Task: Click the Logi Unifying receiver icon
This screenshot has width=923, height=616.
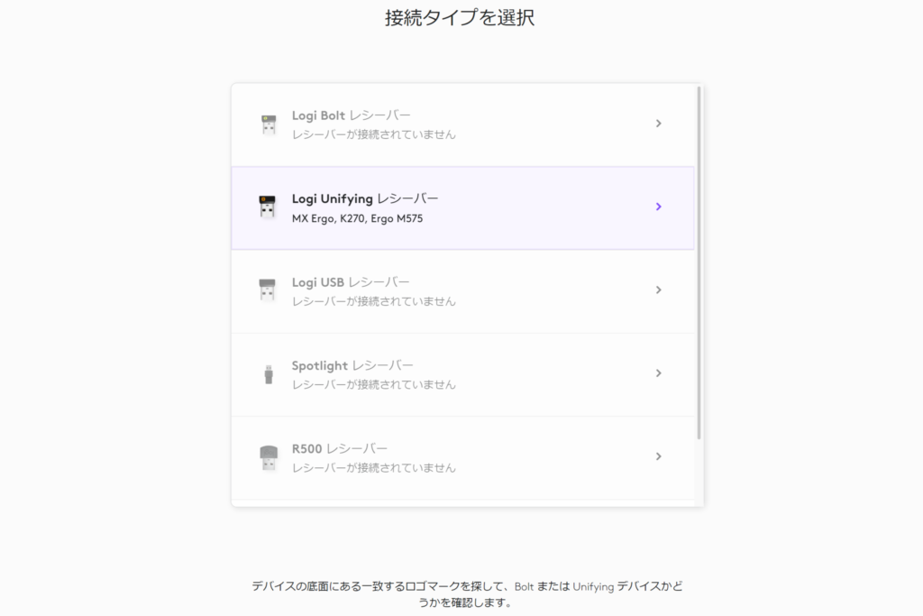Action: coord(267,207)
